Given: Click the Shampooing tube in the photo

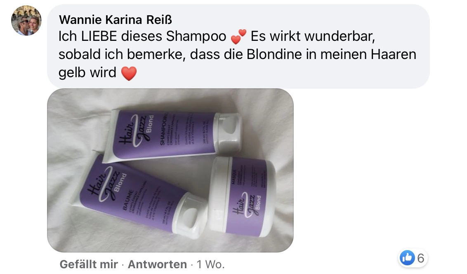Looking at the screenshot, I should 172,135.
